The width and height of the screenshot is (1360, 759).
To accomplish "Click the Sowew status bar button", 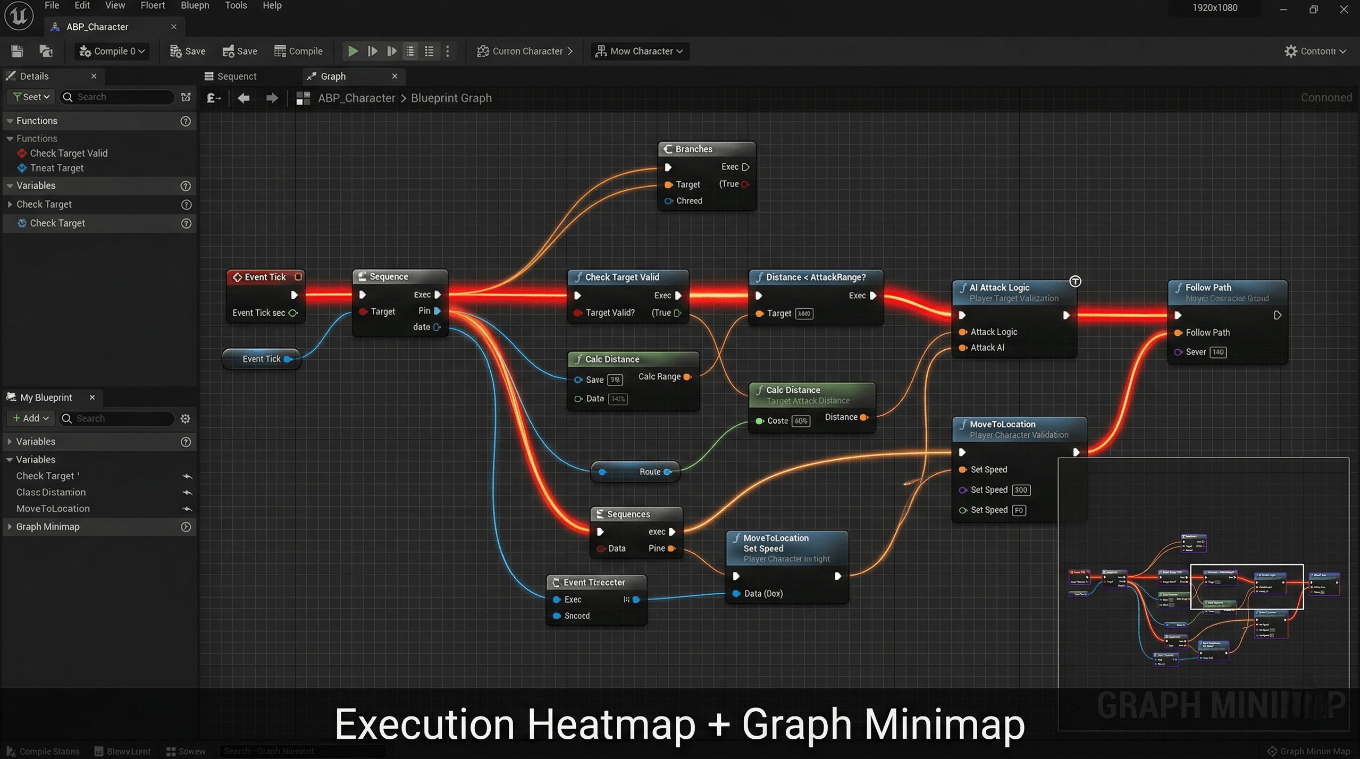I will coord(186,751).
